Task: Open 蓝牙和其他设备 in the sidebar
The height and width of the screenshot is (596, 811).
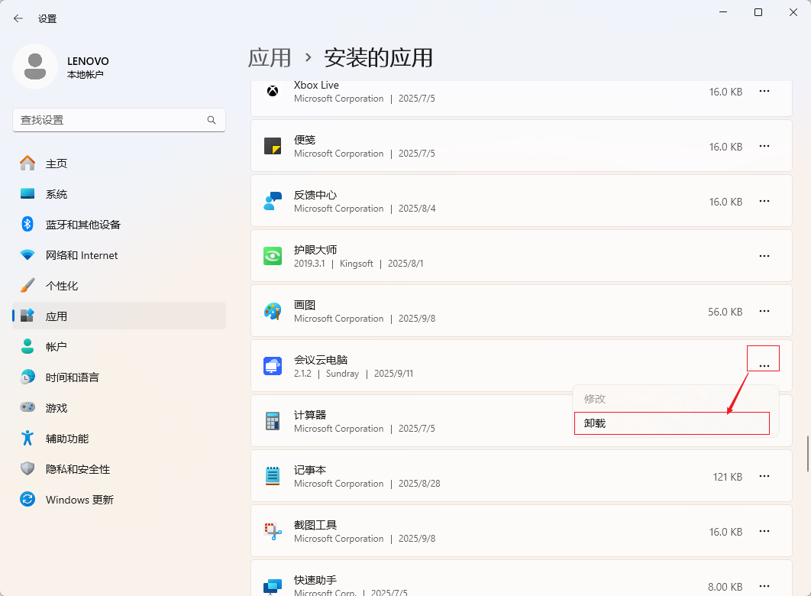Action: click(82, 225)
